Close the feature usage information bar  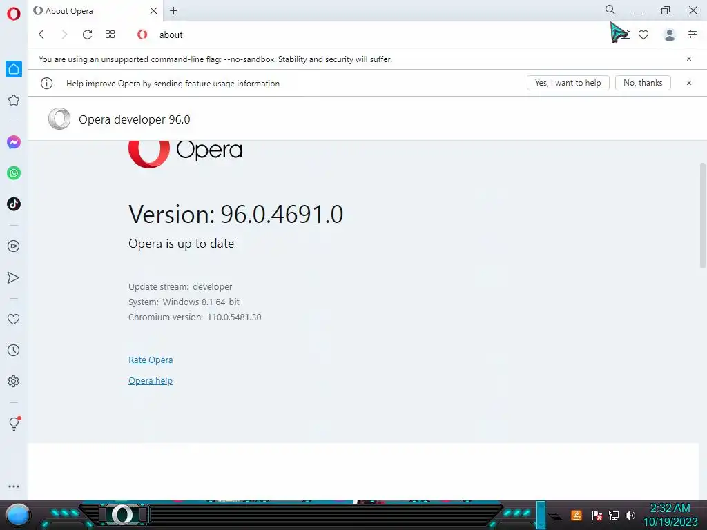689,83
